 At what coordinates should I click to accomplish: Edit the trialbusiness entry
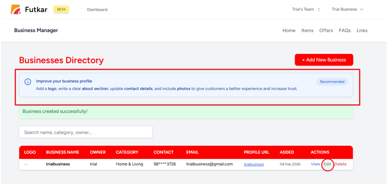327,164
